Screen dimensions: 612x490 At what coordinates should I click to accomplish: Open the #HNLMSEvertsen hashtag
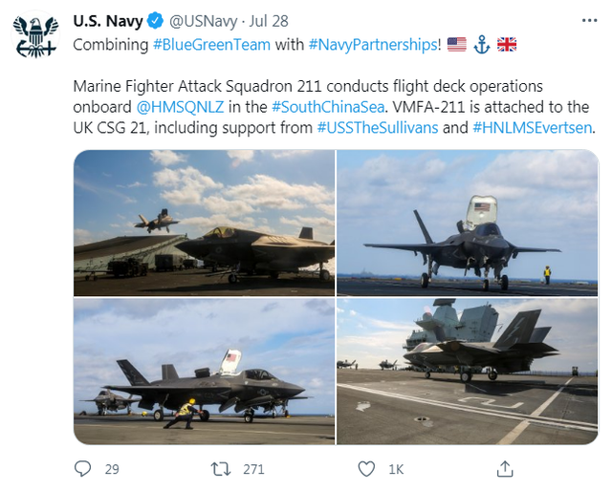tap(532, 127)
